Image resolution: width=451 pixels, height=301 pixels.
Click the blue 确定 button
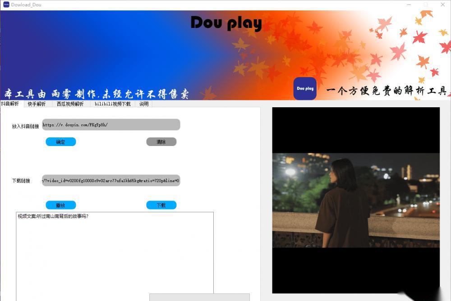coord(61,142)
